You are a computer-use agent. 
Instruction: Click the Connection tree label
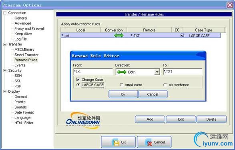pos(17,13)
